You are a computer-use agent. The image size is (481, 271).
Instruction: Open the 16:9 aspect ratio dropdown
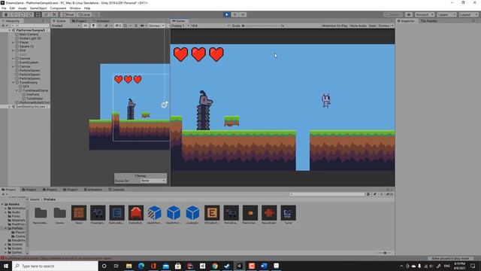click(x=210, y=26)
